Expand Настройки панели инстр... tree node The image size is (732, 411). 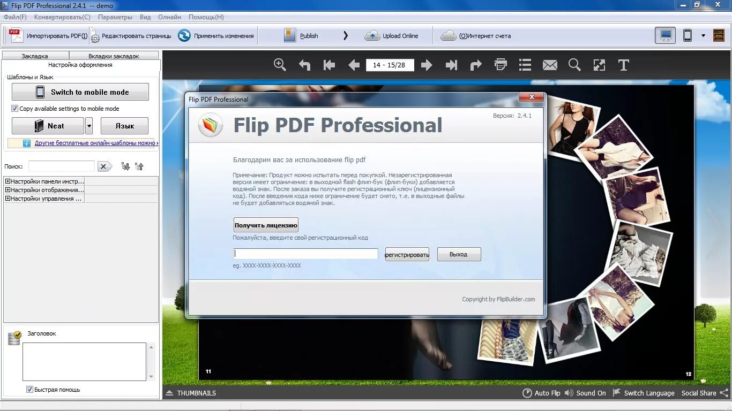click(x=8, y=181)
